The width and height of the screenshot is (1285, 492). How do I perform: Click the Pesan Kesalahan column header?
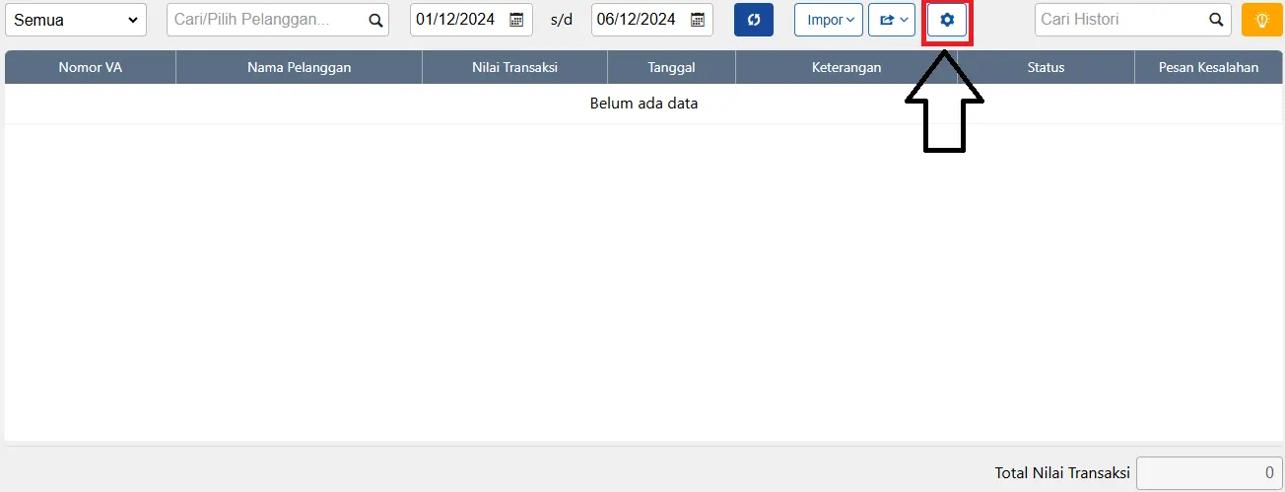point(1208,67)
